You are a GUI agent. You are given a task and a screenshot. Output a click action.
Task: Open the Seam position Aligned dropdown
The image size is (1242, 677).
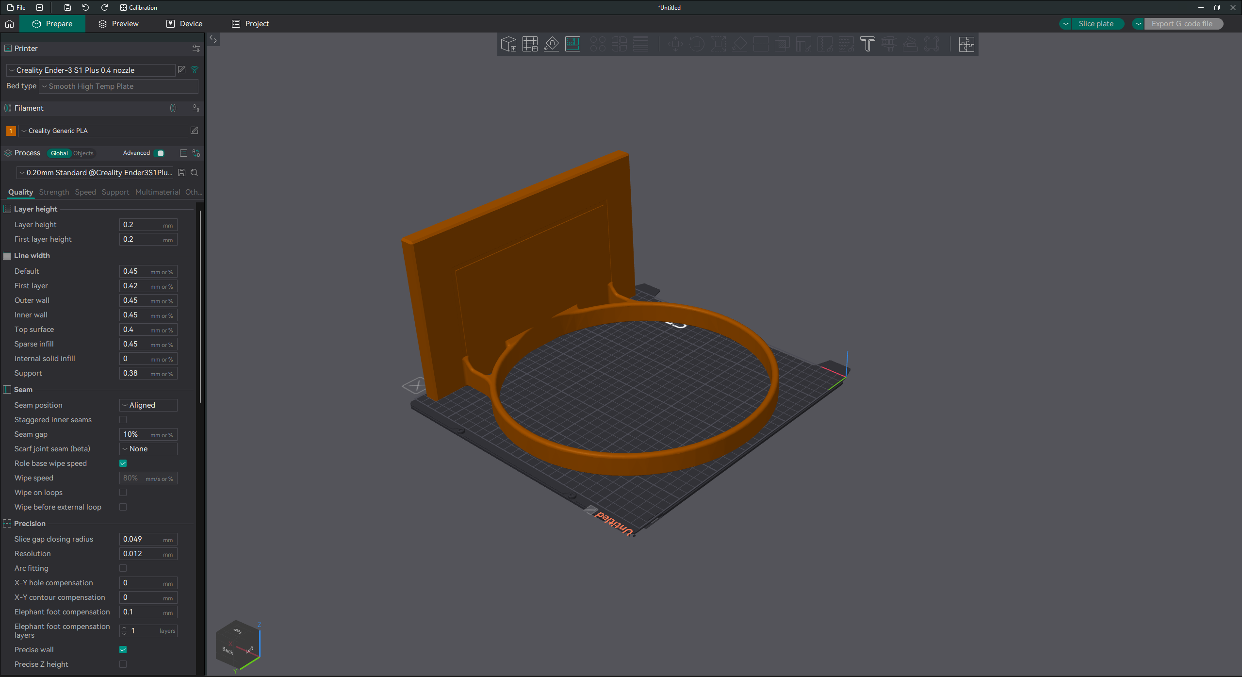[x=148, y=405]
